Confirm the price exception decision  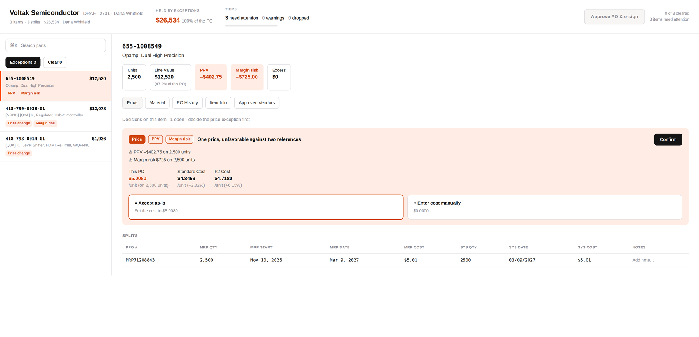pos(668,139)
